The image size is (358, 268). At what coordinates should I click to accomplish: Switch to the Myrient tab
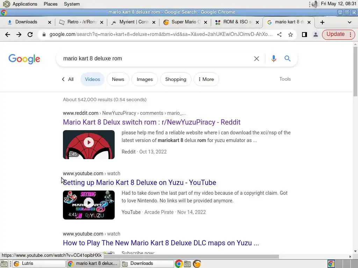click(134, 22)
